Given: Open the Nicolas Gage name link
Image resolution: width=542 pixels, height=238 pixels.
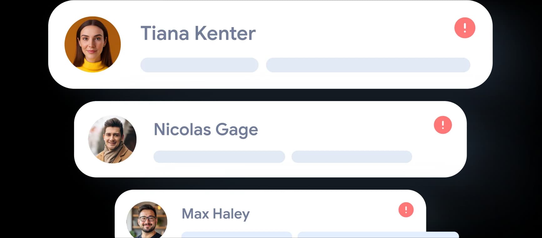Looking at the screenshot, I should click(x=206, y=129).
